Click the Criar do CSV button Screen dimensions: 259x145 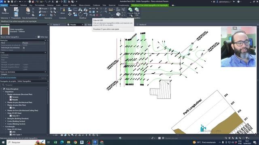tap(137, 12)
